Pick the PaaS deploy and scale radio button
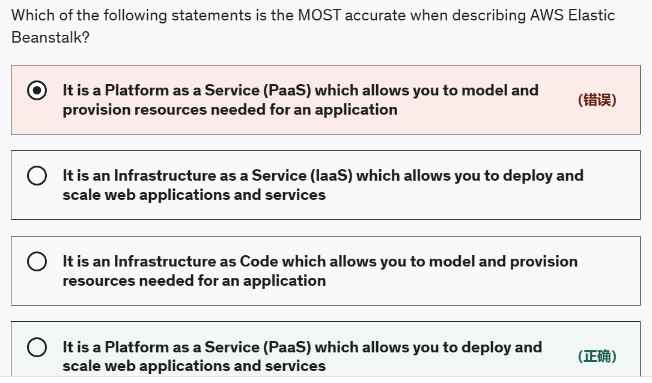The image size is (652, 383). pyautogui.click(x=37, y=348)
